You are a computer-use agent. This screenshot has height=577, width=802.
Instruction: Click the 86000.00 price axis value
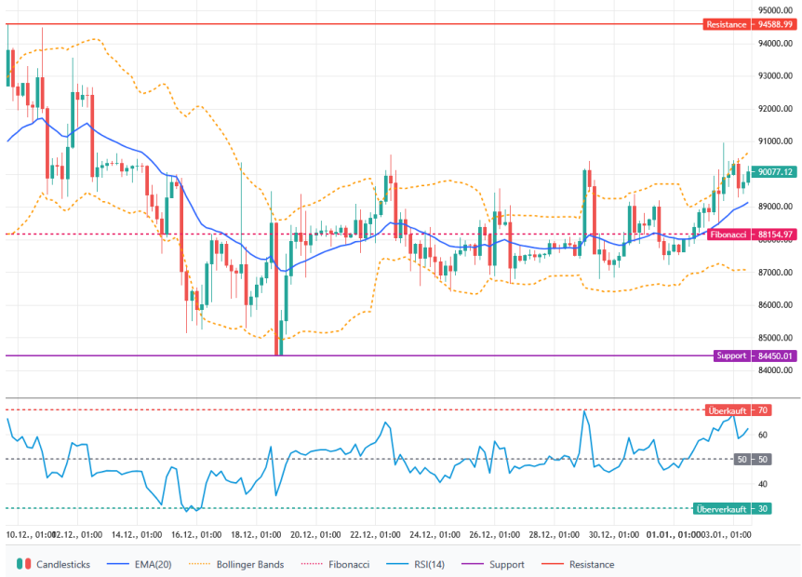coord(773,305)
